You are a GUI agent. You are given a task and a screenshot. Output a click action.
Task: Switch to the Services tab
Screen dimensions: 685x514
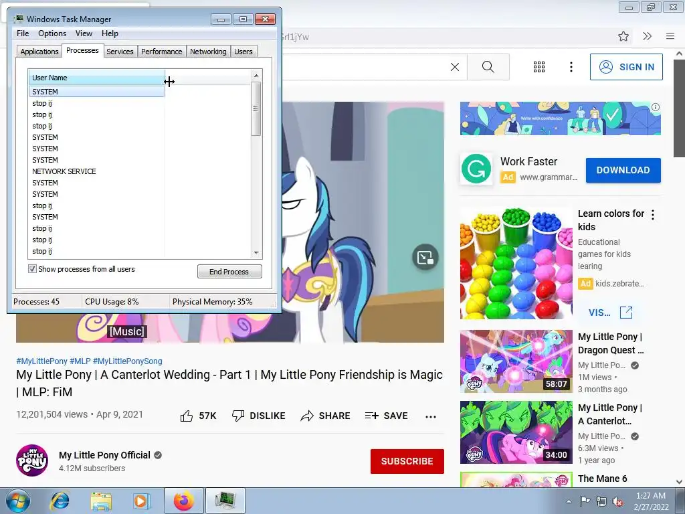[x=120, y=52]
